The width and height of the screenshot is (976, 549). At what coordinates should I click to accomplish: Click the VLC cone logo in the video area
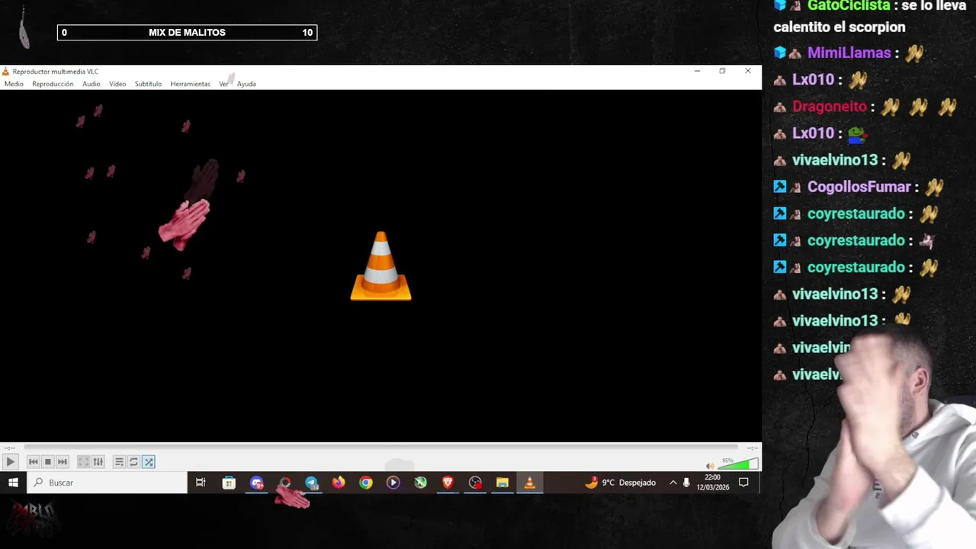[x=380, y=265]
